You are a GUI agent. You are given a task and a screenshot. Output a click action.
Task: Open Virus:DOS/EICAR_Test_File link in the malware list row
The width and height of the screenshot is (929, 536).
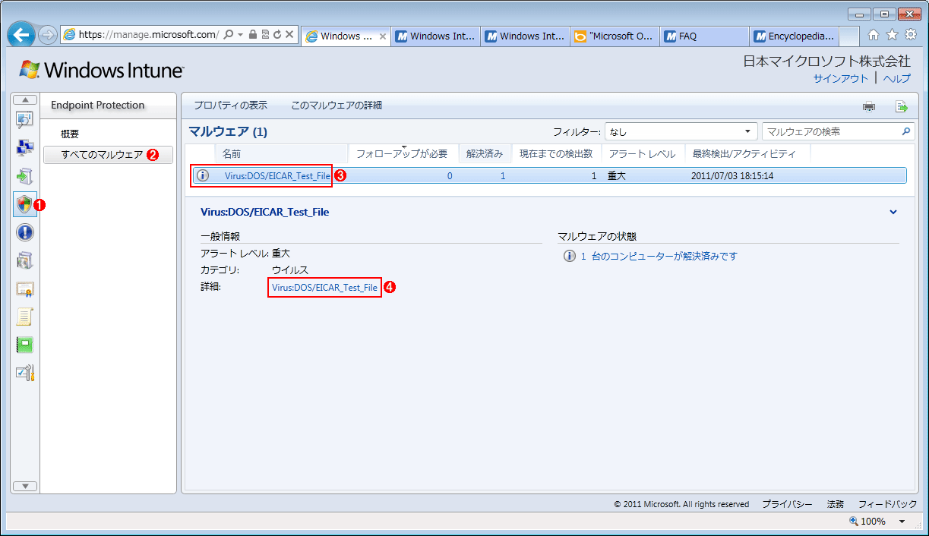[x=278, y=176]
